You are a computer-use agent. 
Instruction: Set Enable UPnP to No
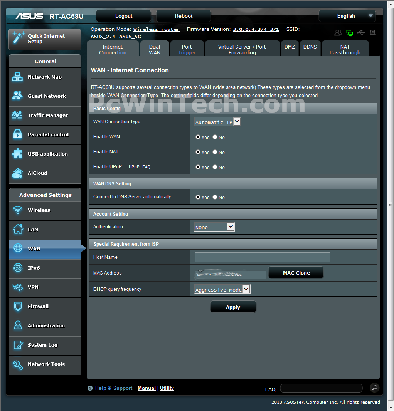pos(215,167)
